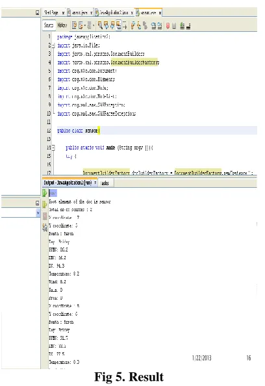This screenshot has height=386, width=265.
Task: Click the Find Previous Occurrence icon
Action: coord(107,25)
